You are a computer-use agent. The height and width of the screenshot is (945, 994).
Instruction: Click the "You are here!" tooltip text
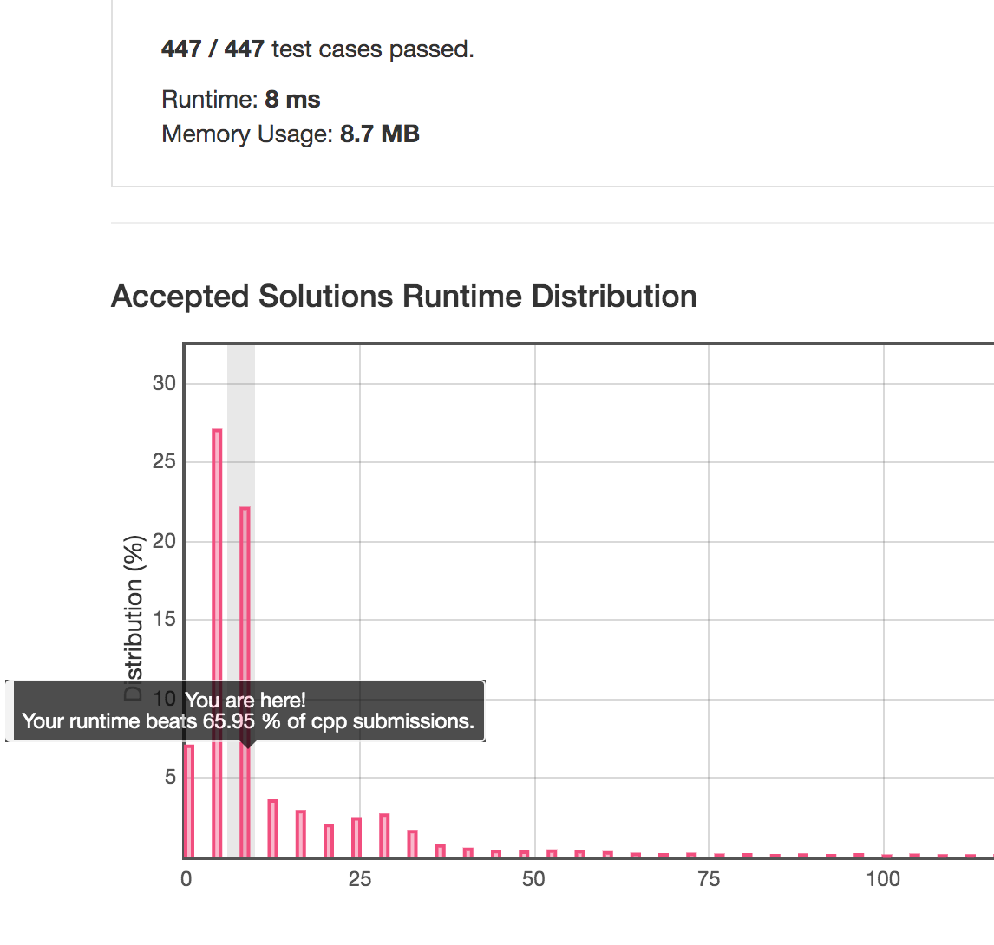click(245, 701)
